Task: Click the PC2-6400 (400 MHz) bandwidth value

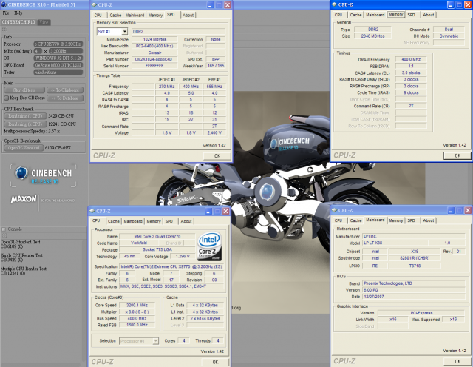Action: 154,46
